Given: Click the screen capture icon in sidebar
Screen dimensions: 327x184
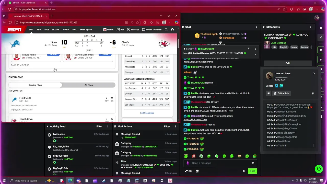Looking at the screenshot, I should coord(321,50).
